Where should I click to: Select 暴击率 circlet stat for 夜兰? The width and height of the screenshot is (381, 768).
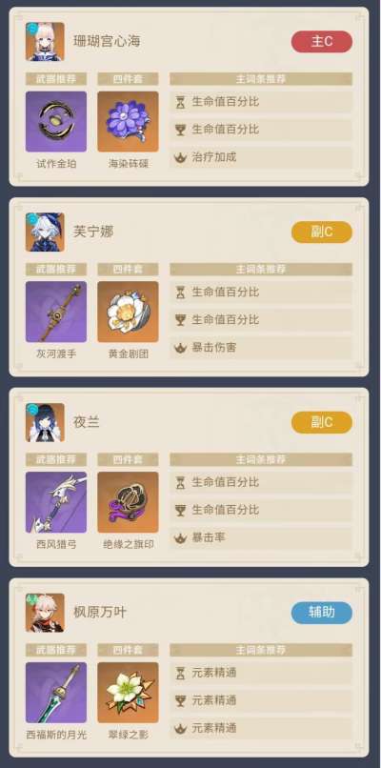click(x=261, y=538)
